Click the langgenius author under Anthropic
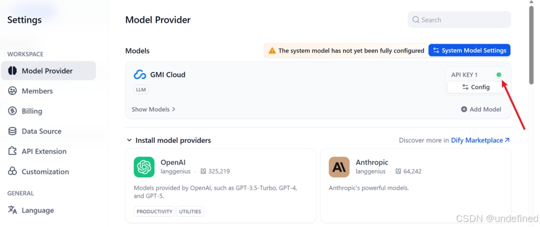The height and width of the screenshot is (227, 540). click(x=370, y=171)
